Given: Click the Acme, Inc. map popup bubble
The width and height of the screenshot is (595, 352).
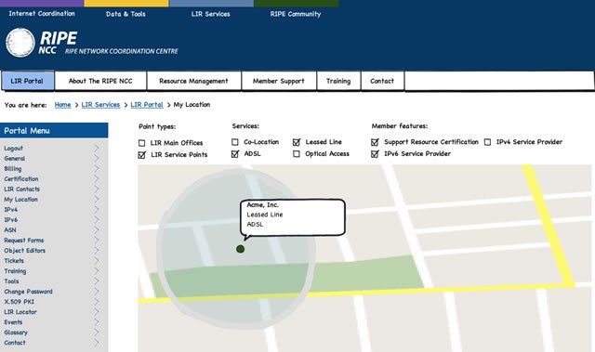Looking at the screenshot, I should coord(293,218).
